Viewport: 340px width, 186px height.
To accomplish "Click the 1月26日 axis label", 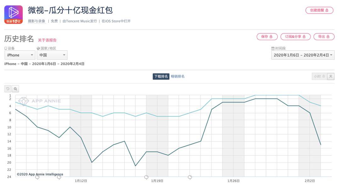I will (234, 181).
